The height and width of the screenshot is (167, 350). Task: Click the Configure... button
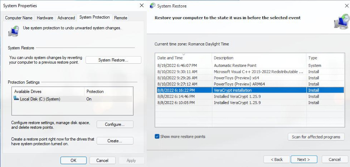coord(115,124)
